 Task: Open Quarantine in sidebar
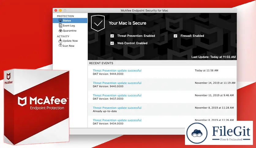tap(70, 31)
